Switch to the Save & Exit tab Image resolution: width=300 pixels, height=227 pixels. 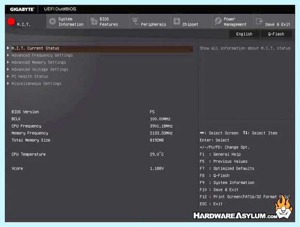[x=274, y=21]
